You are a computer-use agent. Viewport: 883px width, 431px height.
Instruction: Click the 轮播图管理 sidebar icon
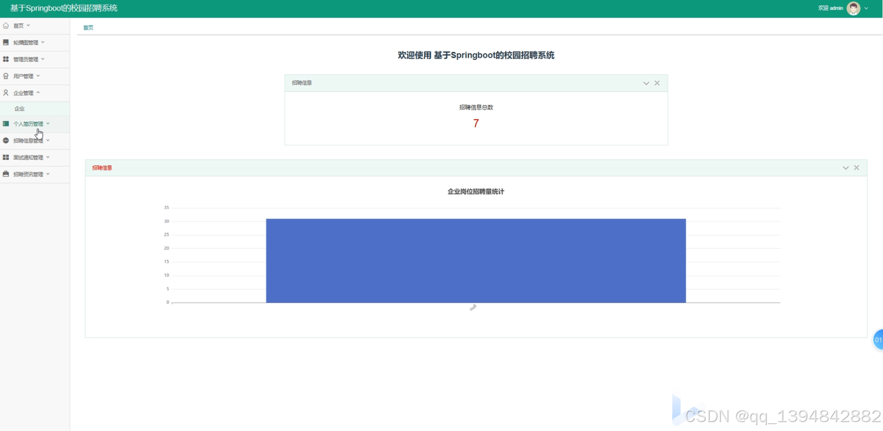[x=6, y=42]
